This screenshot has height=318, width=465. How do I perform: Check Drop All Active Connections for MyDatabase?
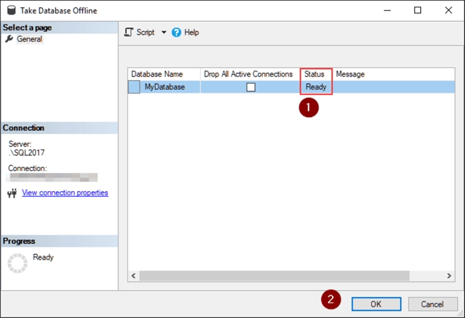click(251, 87)
